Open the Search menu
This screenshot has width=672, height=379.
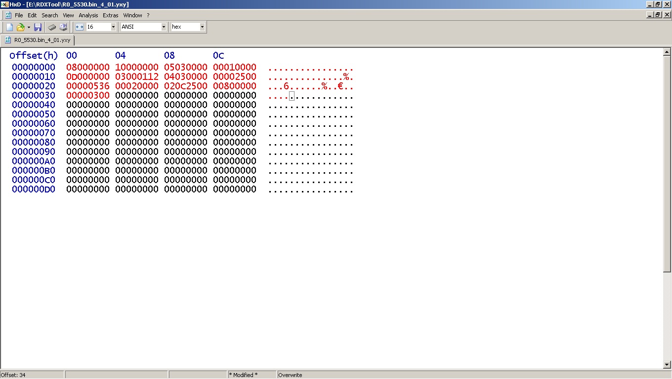click(x=50, y=15)
